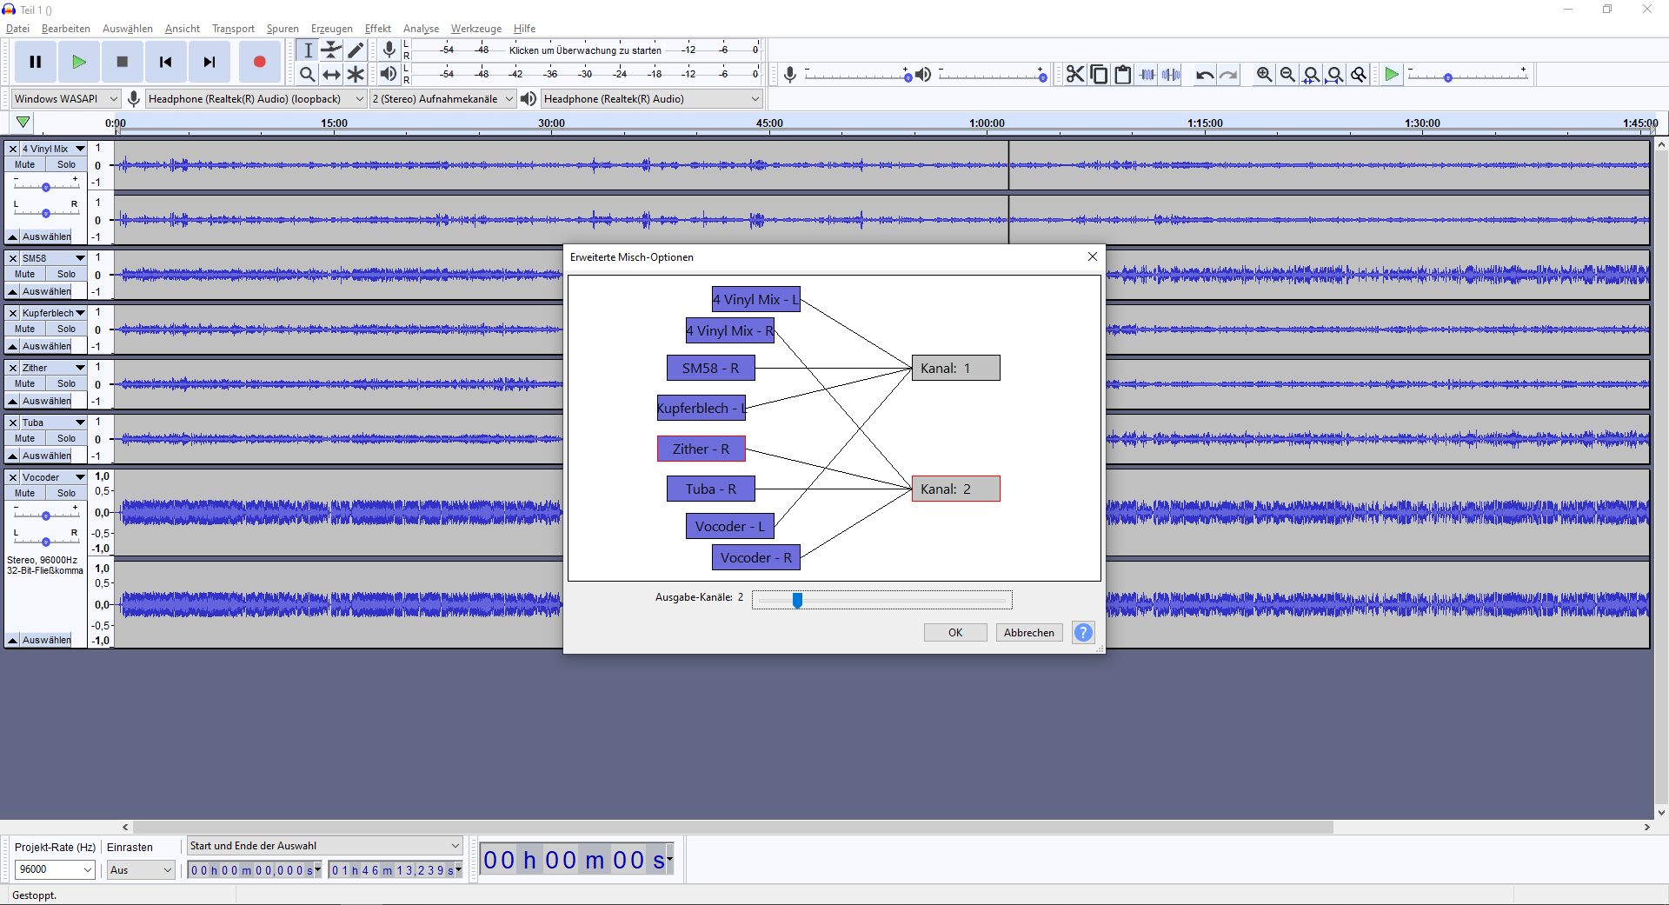
Task: Select the Draw pencil tool
Action: [356, 50]
